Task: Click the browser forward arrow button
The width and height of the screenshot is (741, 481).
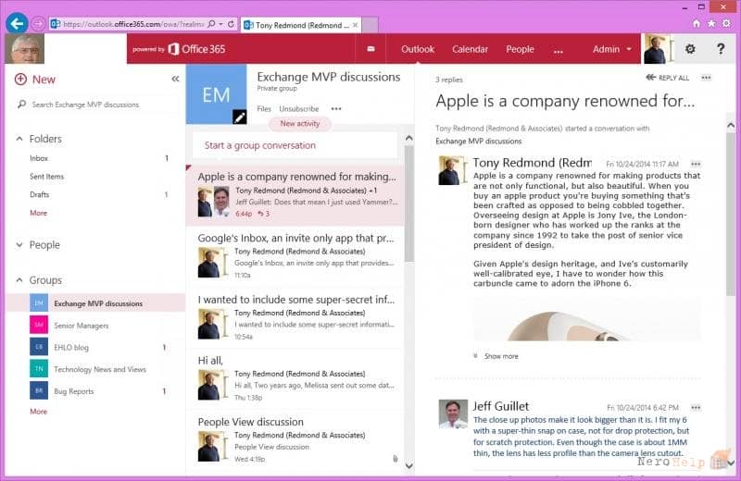Action: point(39,24)
